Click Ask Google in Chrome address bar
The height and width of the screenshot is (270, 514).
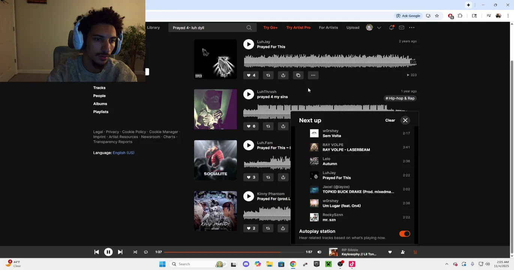[408, 16]
